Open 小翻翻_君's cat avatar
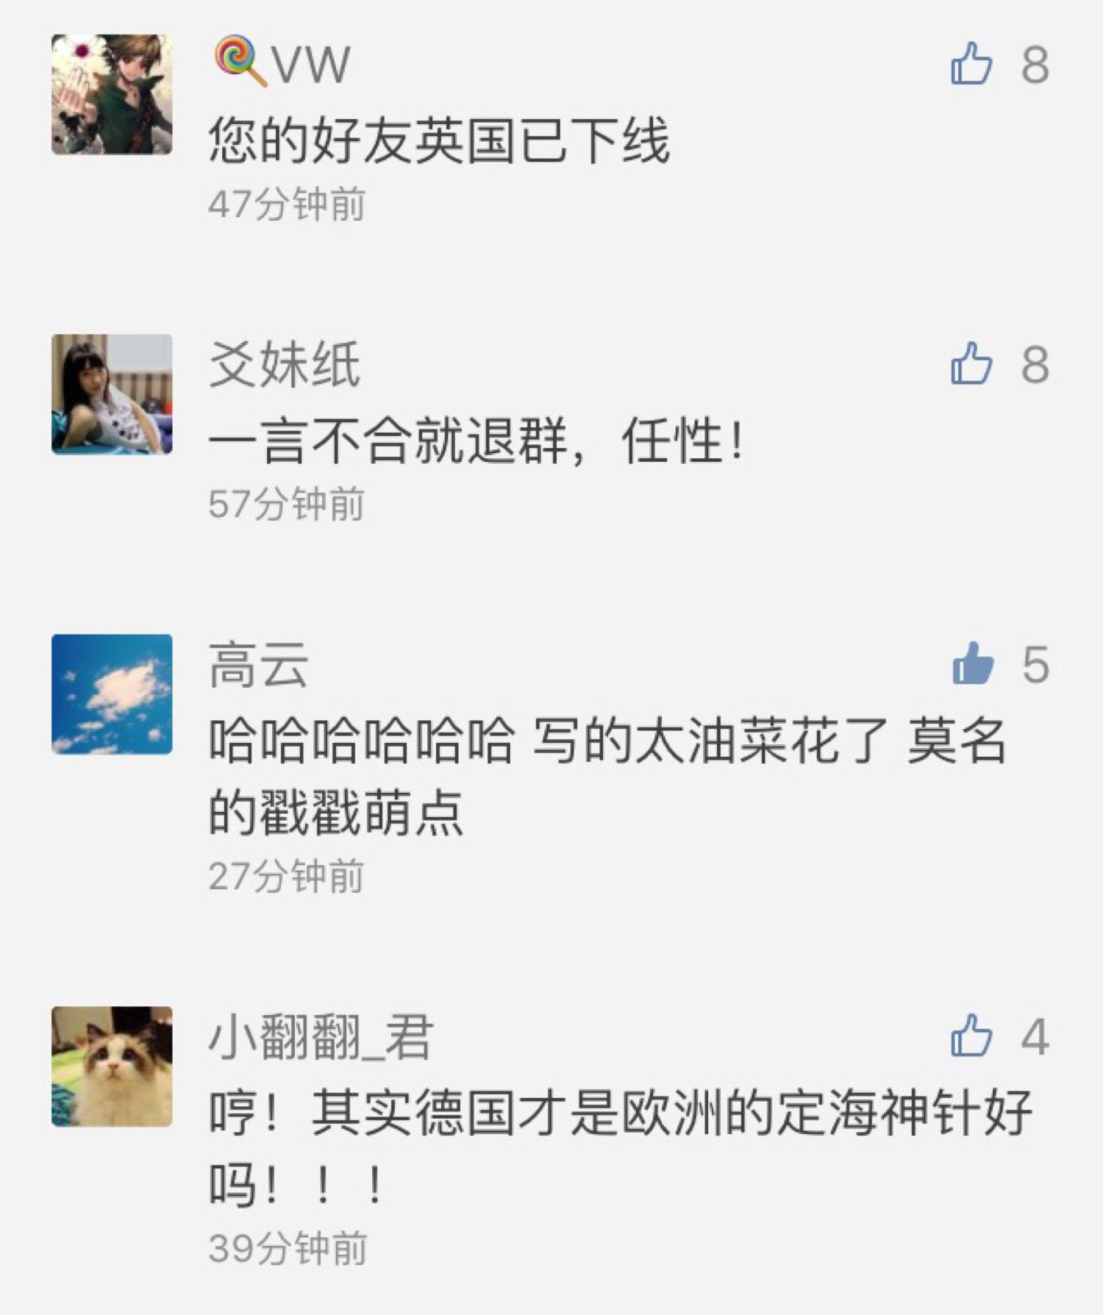 point(112,1066)
